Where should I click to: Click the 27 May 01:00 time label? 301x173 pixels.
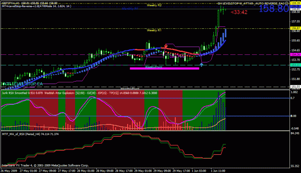click(28, 171)
